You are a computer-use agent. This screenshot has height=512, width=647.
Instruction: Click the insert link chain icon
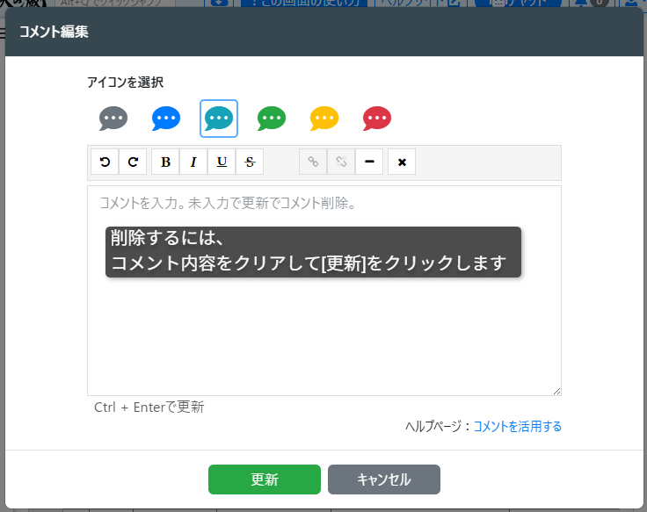(313, 162)
